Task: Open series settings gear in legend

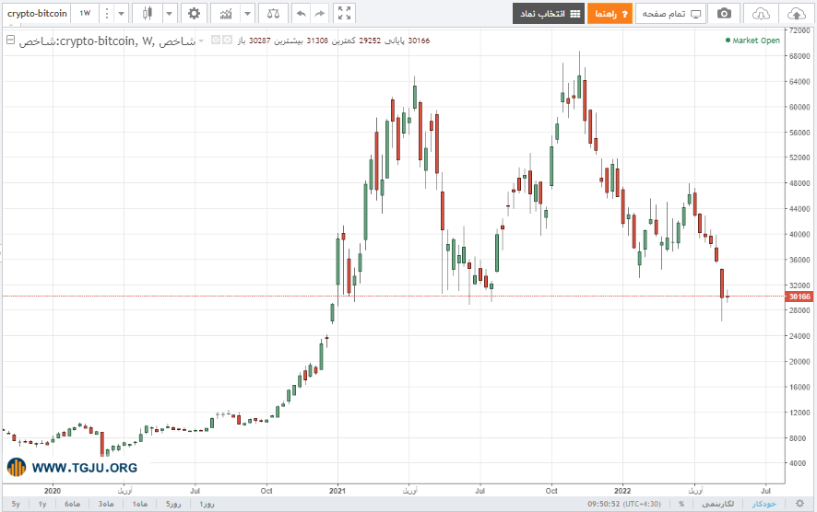Action: point(227,41)
